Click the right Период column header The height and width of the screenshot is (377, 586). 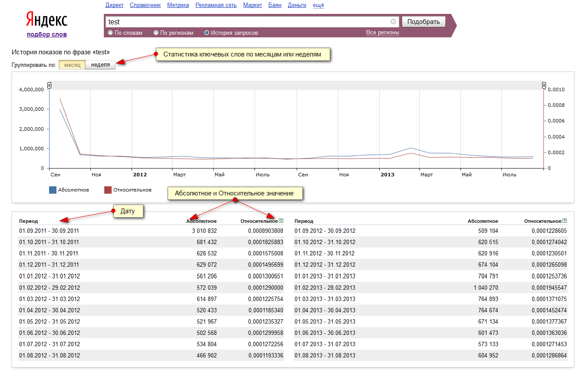[x=304, y=222]
